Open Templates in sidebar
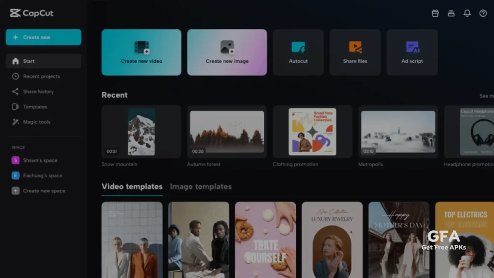The image size is (494, 278). pyautogui.click(x=43, y=106)
